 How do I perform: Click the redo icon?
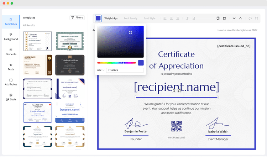pyautogui.click(x=256, y=18)
